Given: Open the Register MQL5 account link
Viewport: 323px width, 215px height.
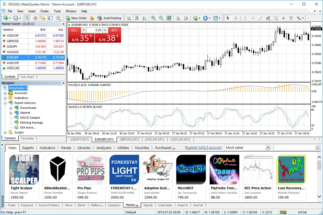Looking at the screenshot, I should tap(203, 147).
